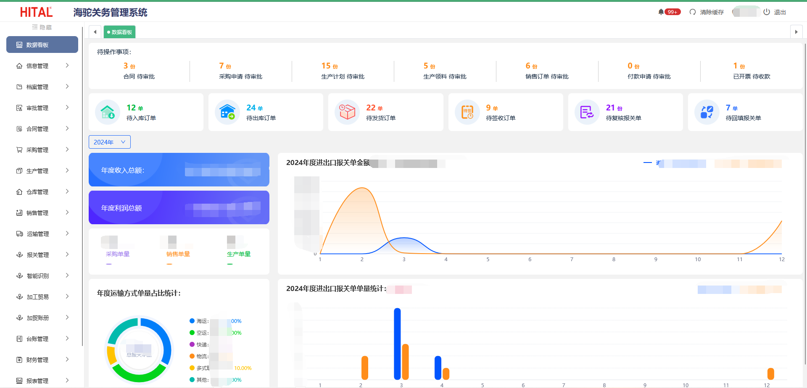The image size is (807, 388).
Task: Click the 待回填报关单 icon
Action: (x=707, y=112)
